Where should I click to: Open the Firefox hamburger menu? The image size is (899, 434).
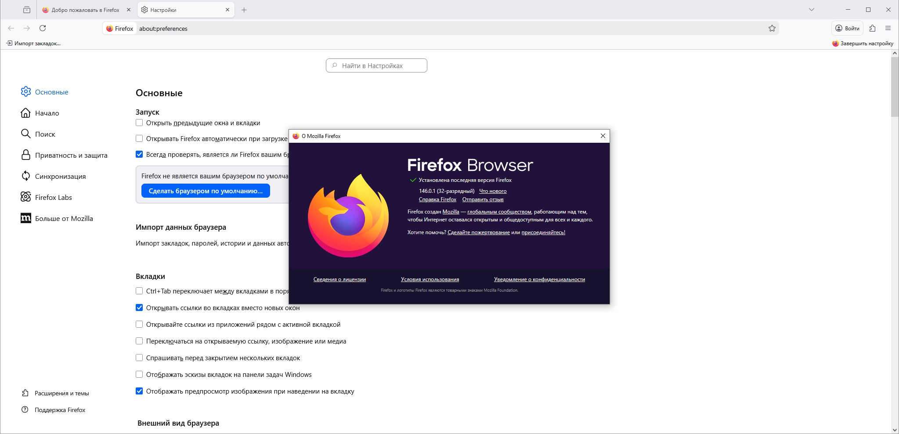[888, 28]
